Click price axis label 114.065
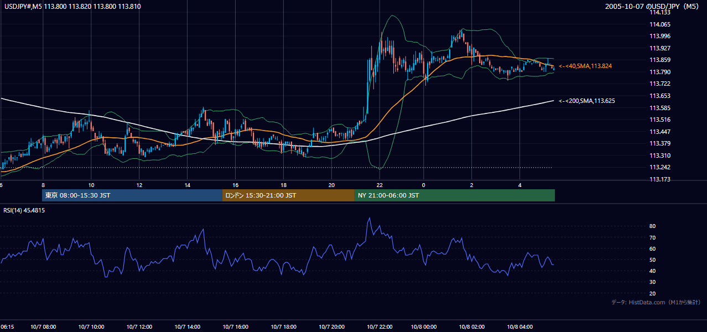Image resolution: width=707 pixels, height=332 pixels. (x=659, y=24)
